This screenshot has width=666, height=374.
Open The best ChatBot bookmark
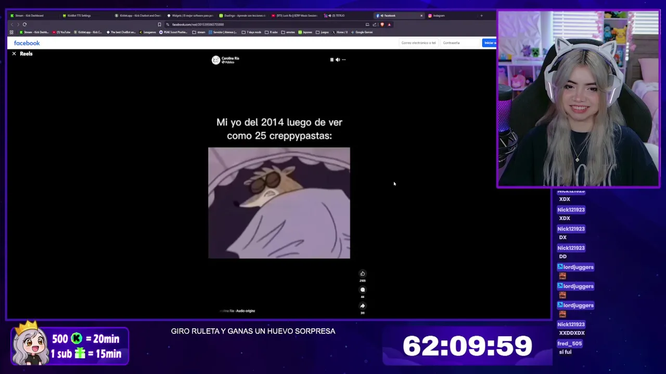(x=121, y=32)
